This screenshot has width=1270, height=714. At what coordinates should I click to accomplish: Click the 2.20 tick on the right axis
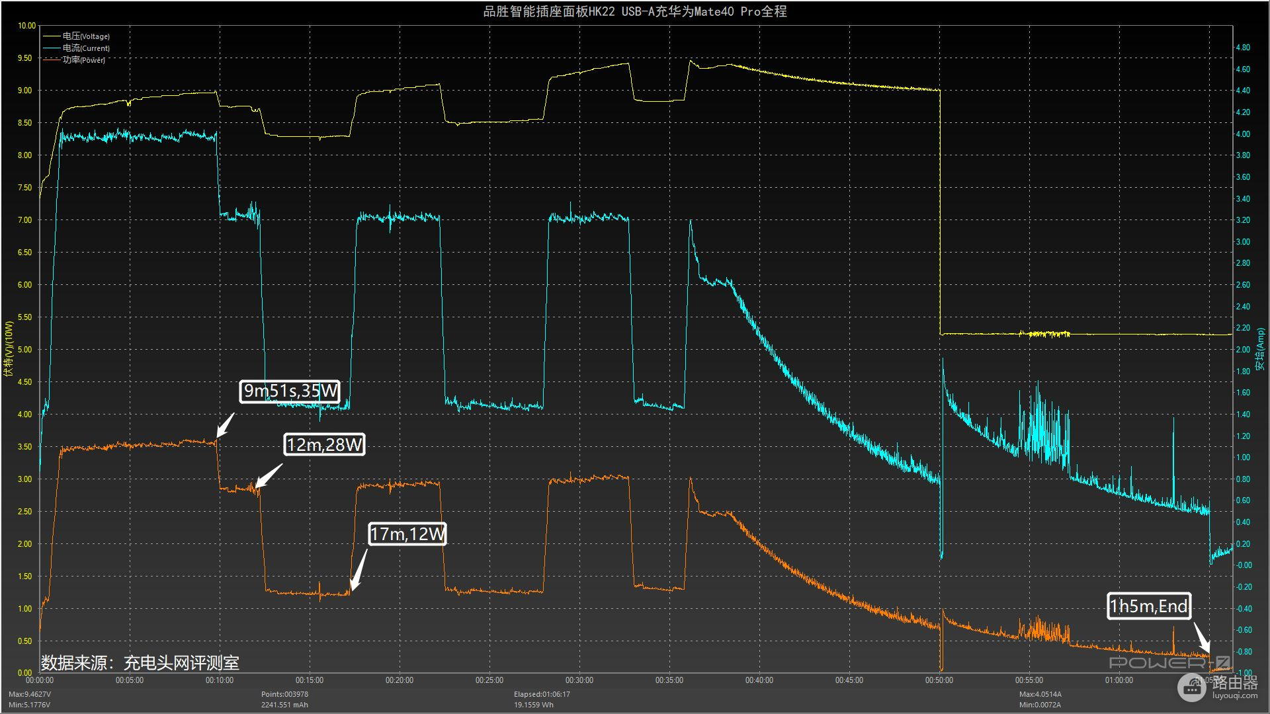pyautogui.click(x=1243, y=328)
